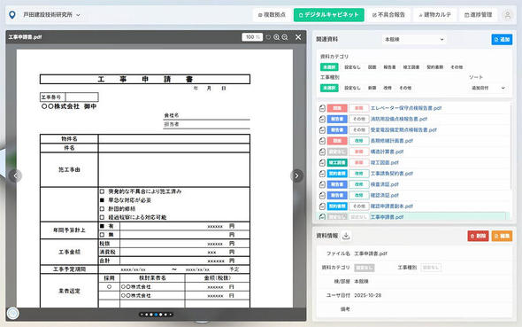
Task: Open 受変電設備定期点検報告書.pdf link
Action: point(403,130)
